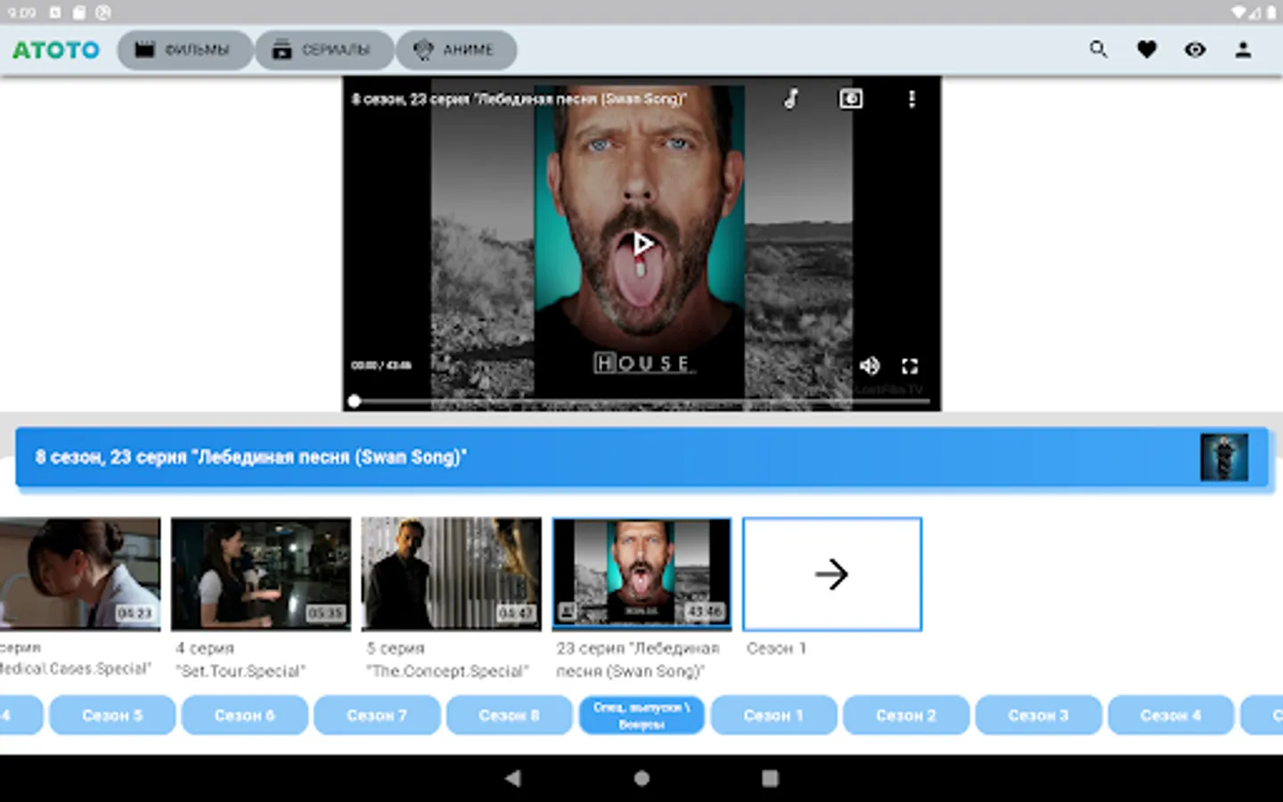The width and height of the screenshot is (1283, 802).
Task: Click the blue episode title banner
Action: click(x=641, y=457)
